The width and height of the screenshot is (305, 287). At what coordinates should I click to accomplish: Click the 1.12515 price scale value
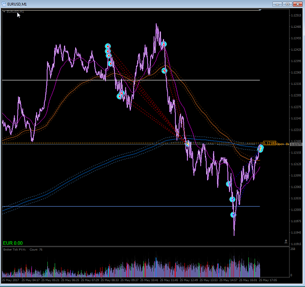pyautogui.click(x=296, y=15)
